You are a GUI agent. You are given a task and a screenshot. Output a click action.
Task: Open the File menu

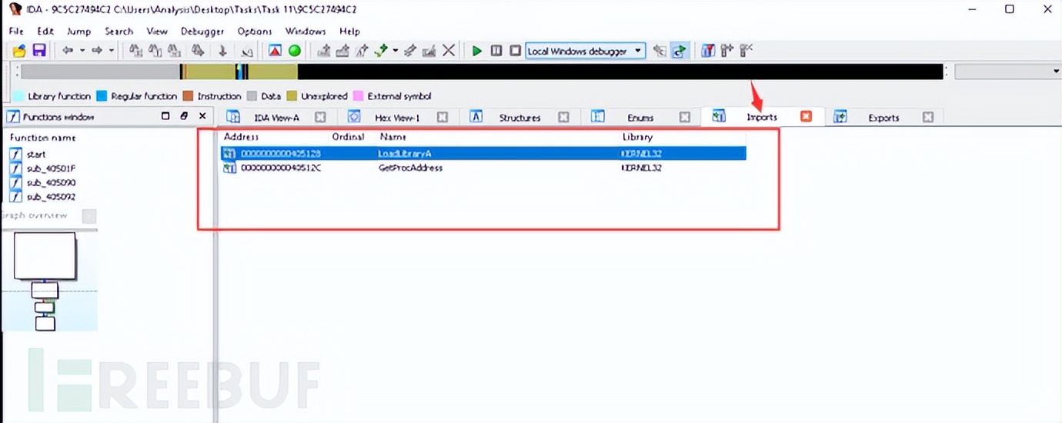(16, 32)
